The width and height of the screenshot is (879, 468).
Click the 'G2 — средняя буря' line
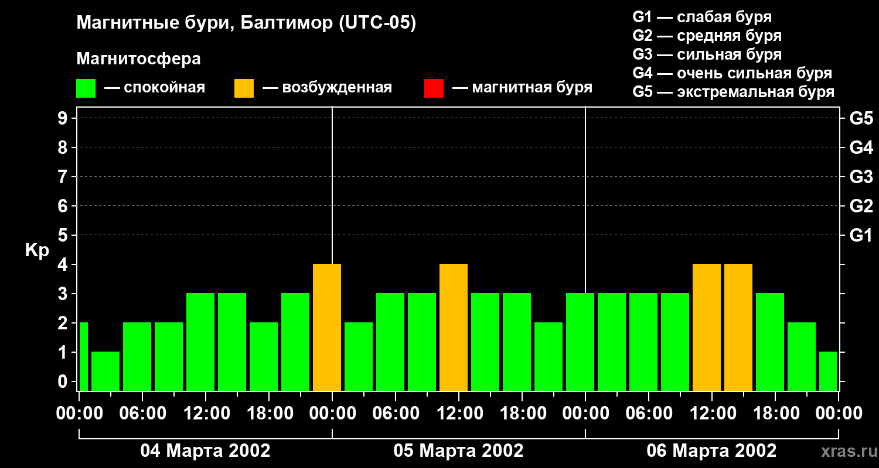click(707, 36)
